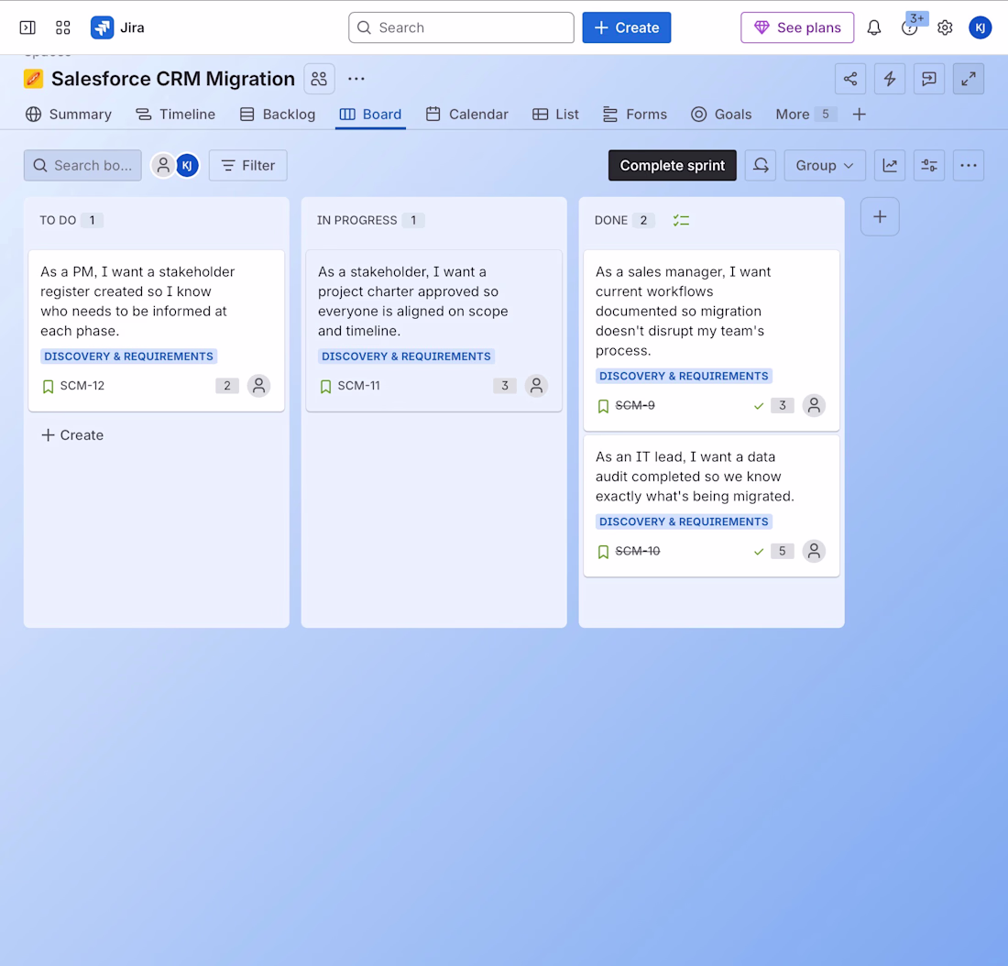The width and height of the screenshot is (1008, 966).
Task: Click story bookmark icon on SCM-12
Action: 49,387
